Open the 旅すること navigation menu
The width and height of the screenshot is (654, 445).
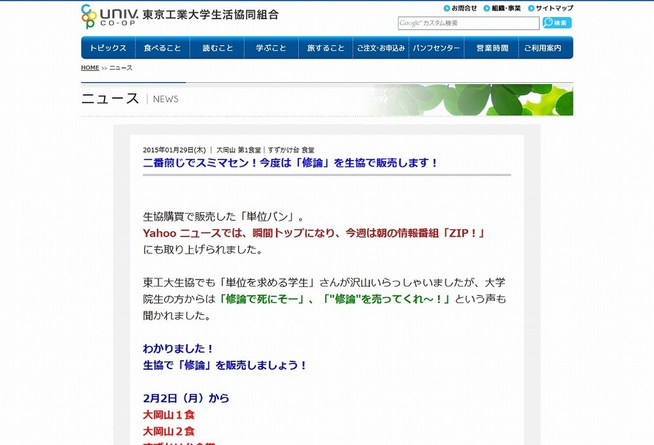[x=325, y=47]
